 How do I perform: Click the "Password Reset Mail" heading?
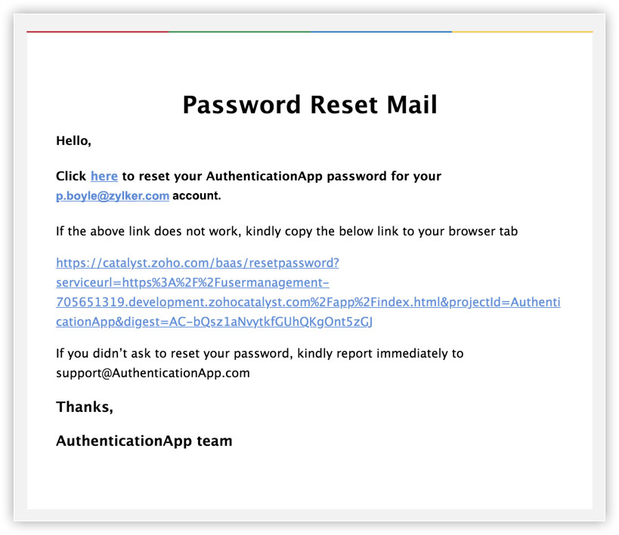click(310, 105)
